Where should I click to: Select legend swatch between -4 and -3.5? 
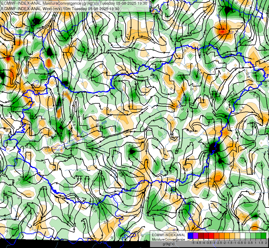click(206, 236)
